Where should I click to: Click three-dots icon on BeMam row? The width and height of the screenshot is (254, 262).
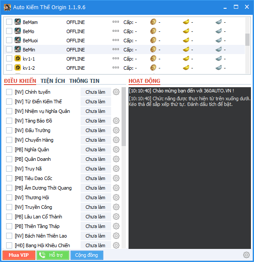115,22
